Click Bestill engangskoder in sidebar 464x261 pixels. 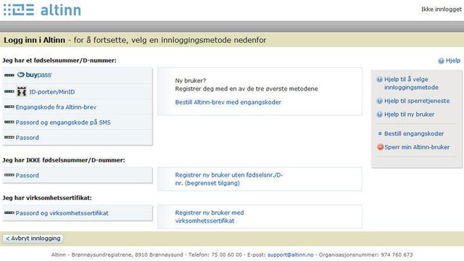pyautogui.click(x=414, y=133)
